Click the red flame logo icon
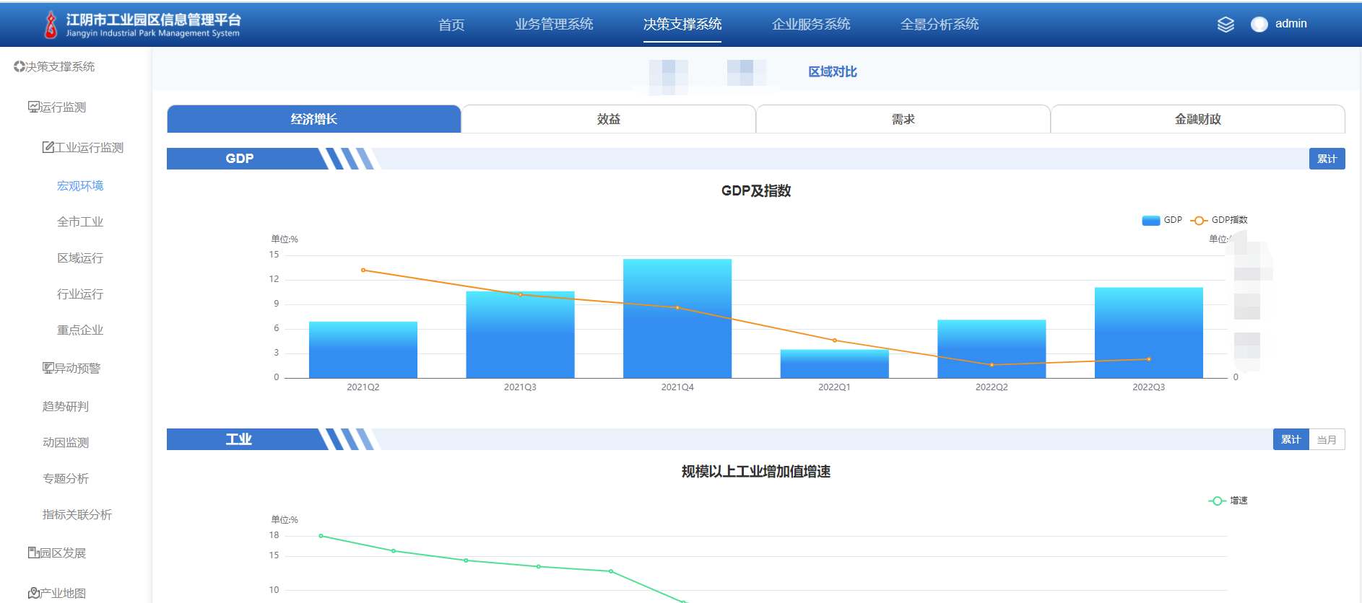This screenshot has height=603, width=1362. coord(51,25)
